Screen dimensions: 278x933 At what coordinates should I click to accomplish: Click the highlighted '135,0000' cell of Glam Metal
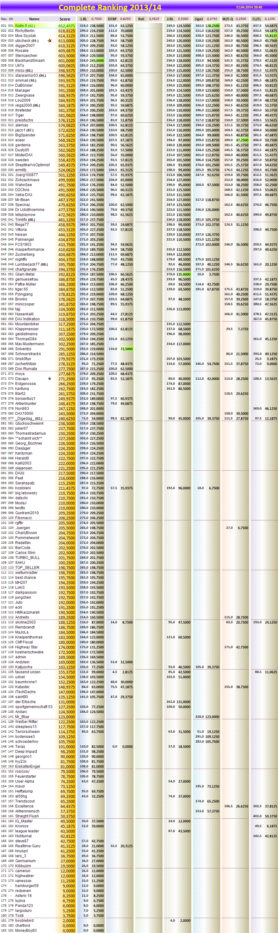coord(184,275)
